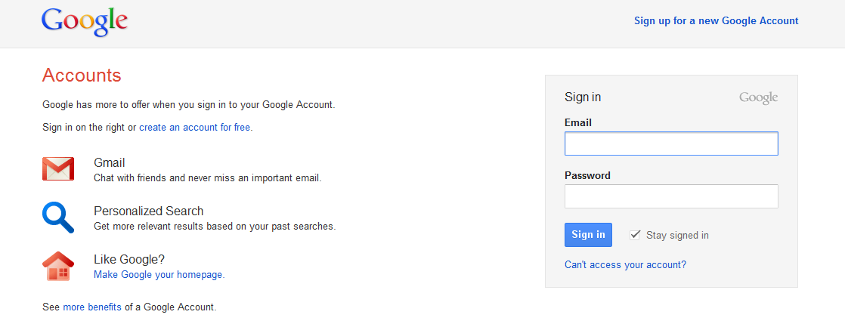
Task: Click the Like Google? heading
Action: [129, 259]
